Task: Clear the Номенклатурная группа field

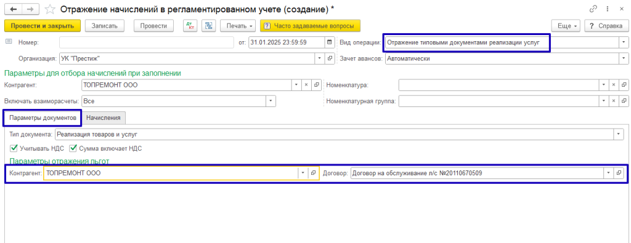Action: coord(613,102)
